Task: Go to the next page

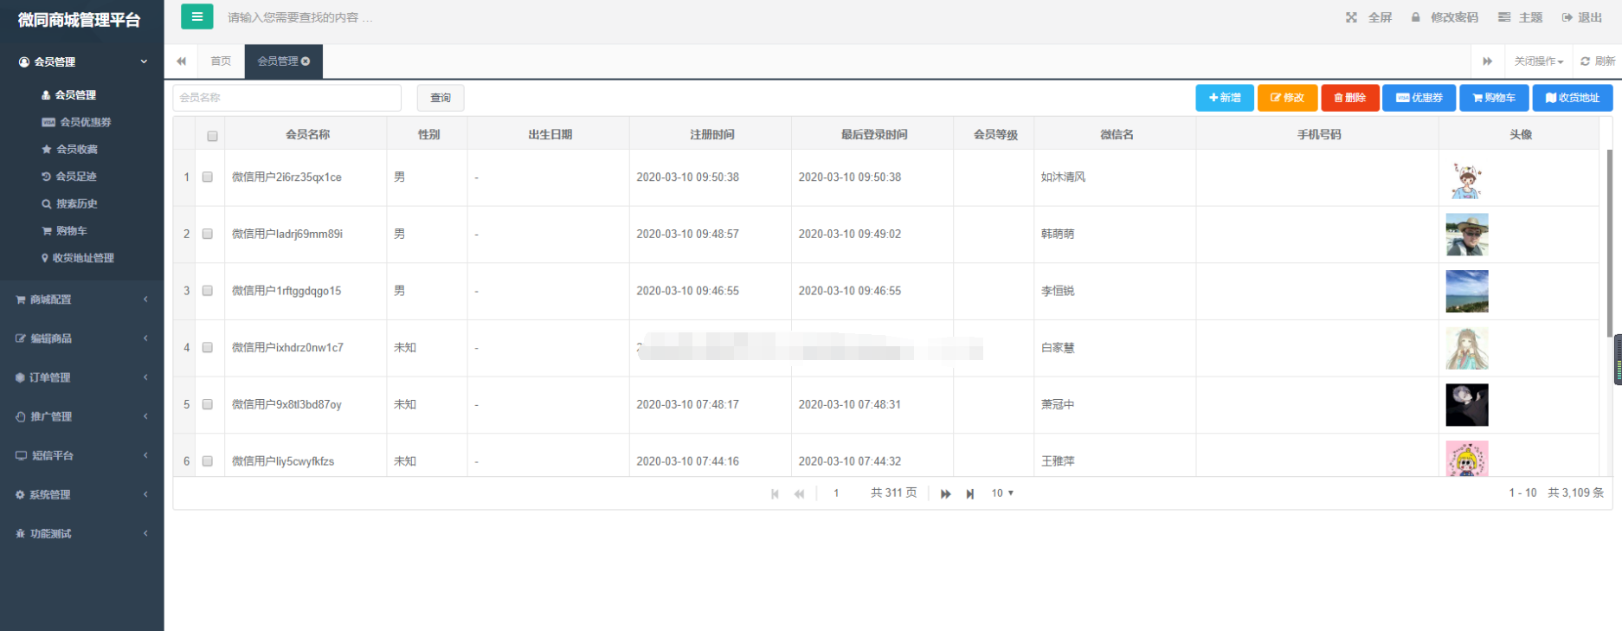Action: point(946,493)
